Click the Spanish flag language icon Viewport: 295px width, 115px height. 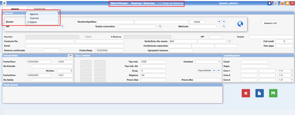(x=282, y=3)
